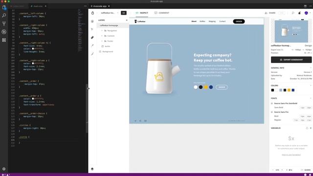Click the layers stack icon in Avocode's bottom-left corner
313x176 pixels.
[92, 169]
